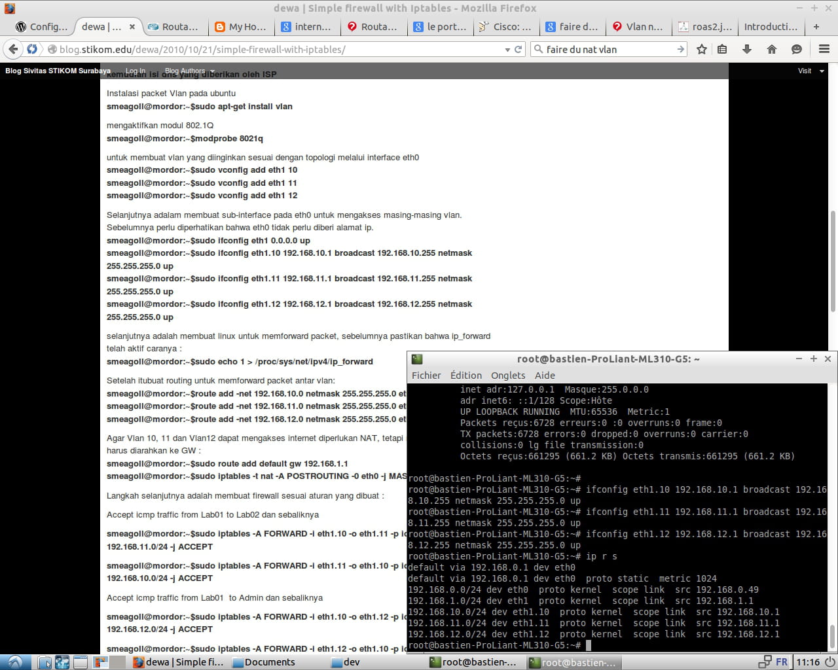
Task: Click the chat bubble toolbar icon
Action: pos(797,49)
